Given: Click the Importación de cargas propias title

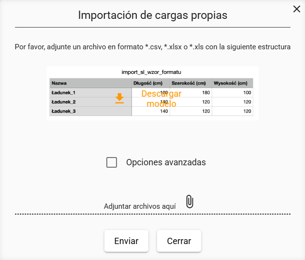Looking at the screenshot, I should point(153,15).
